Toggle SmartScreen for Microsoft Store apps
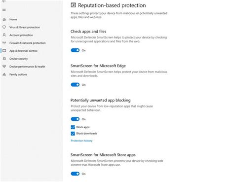This screenshot has width=234, height=182. pos(75,174)
